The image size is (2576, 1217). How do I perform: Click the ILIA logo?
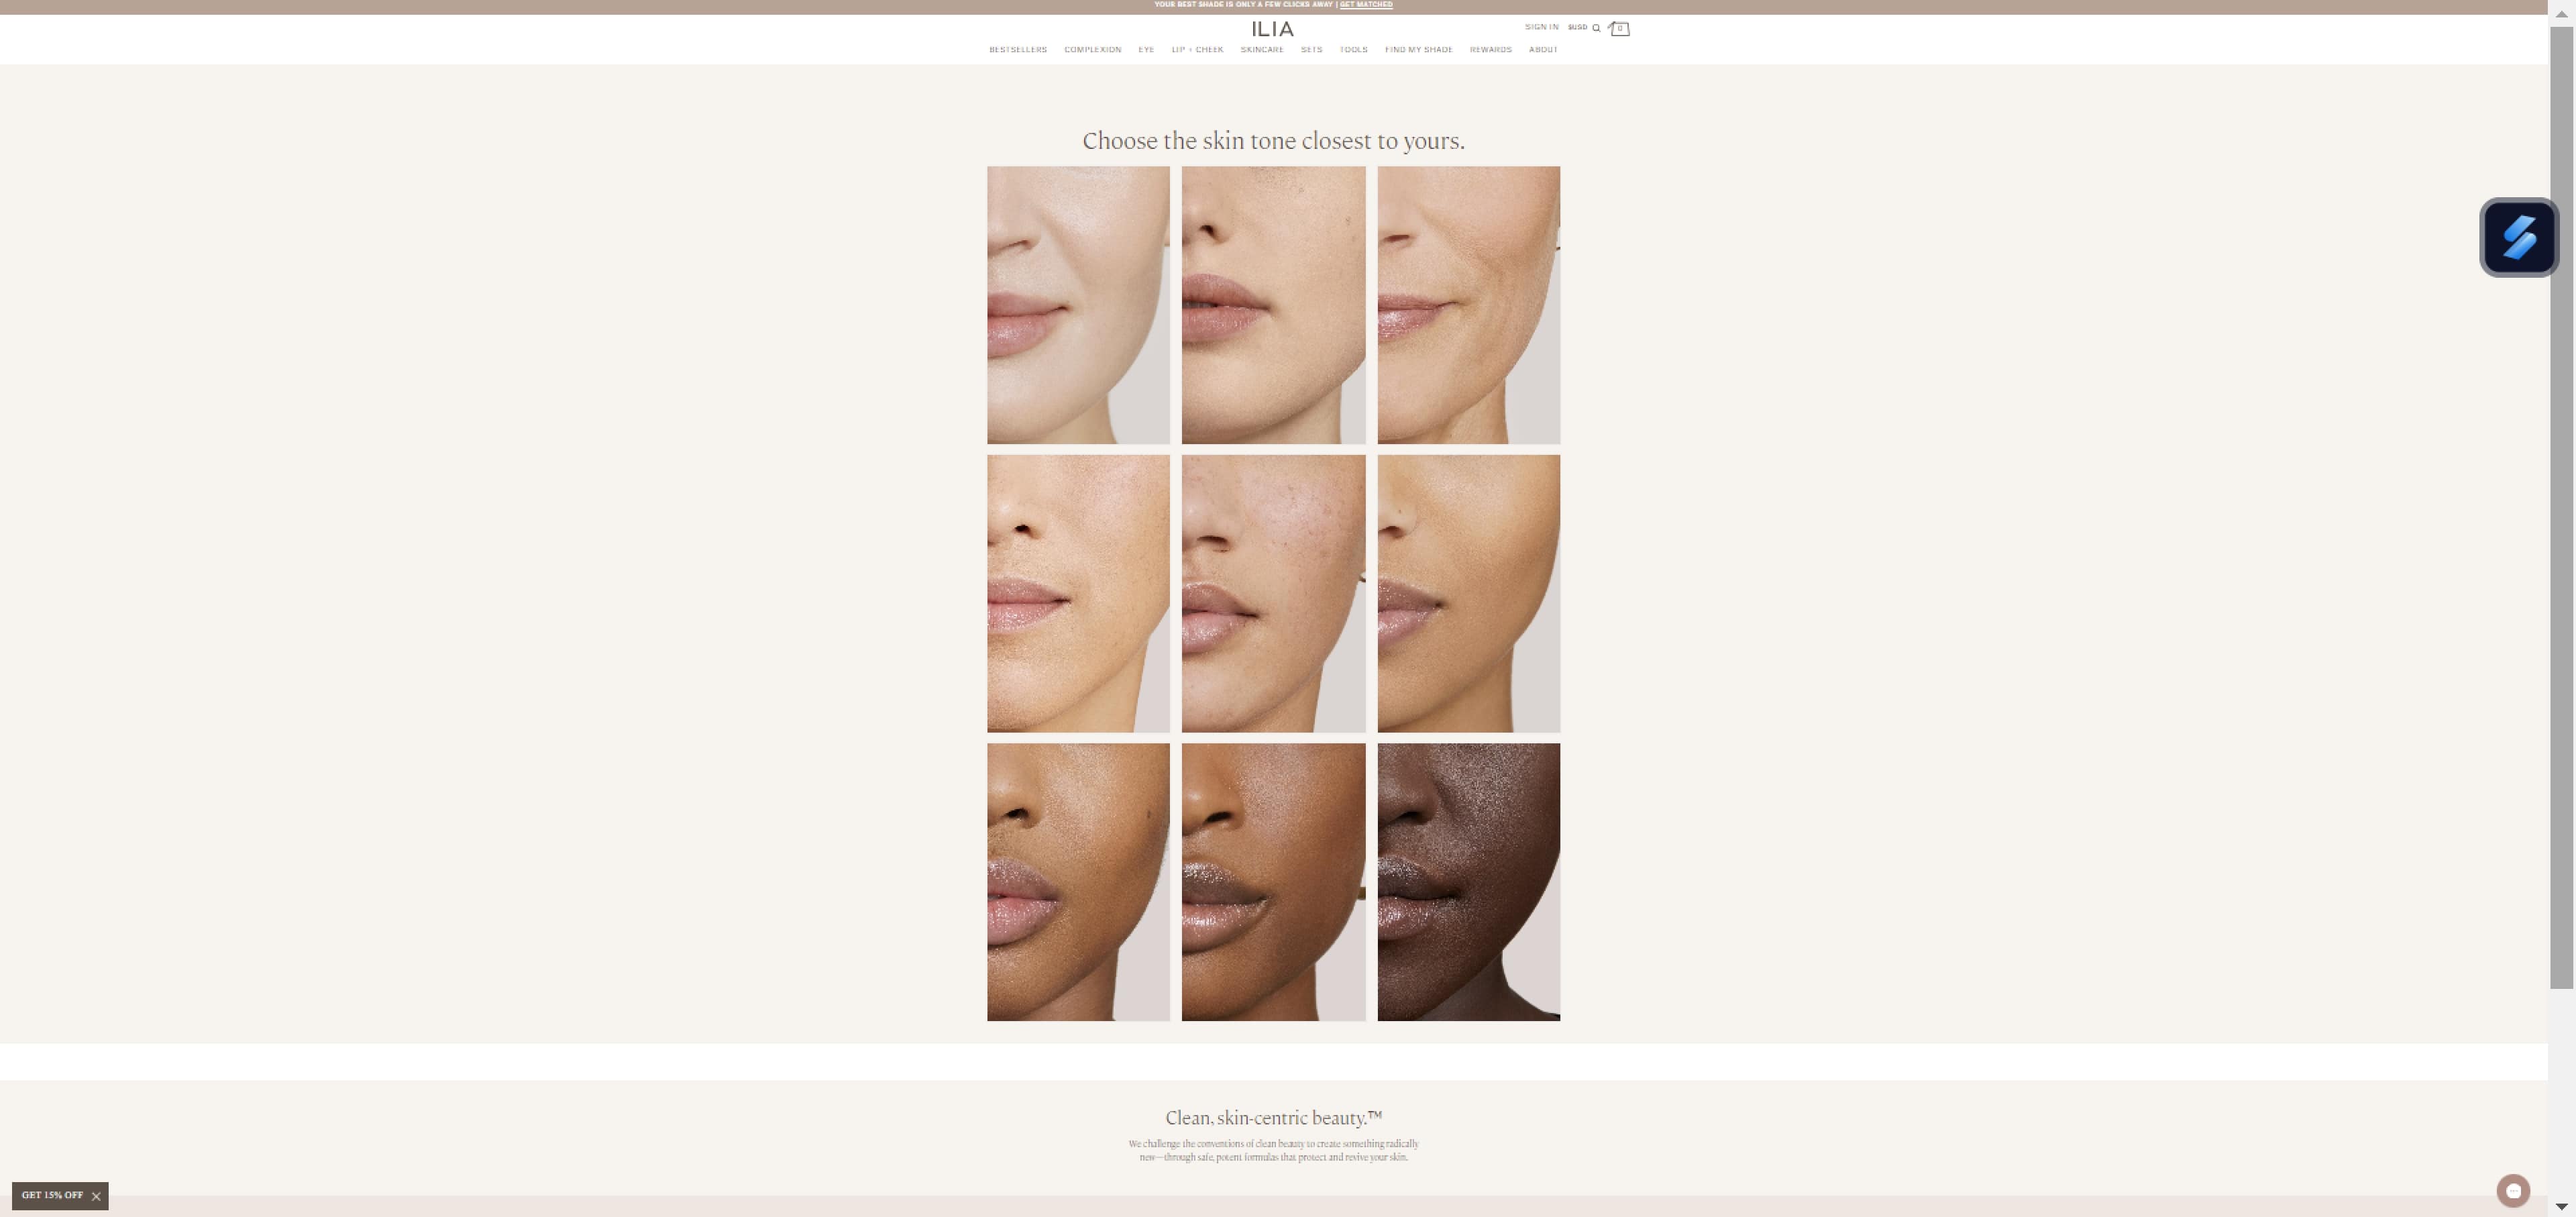pyautogui.click(x=1273, y=29)
